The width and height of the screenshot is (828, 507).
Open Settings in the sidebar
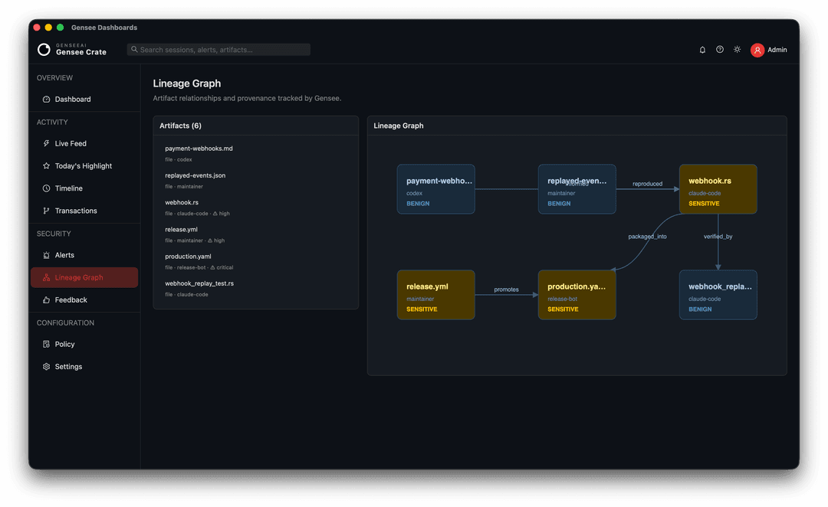84,367
